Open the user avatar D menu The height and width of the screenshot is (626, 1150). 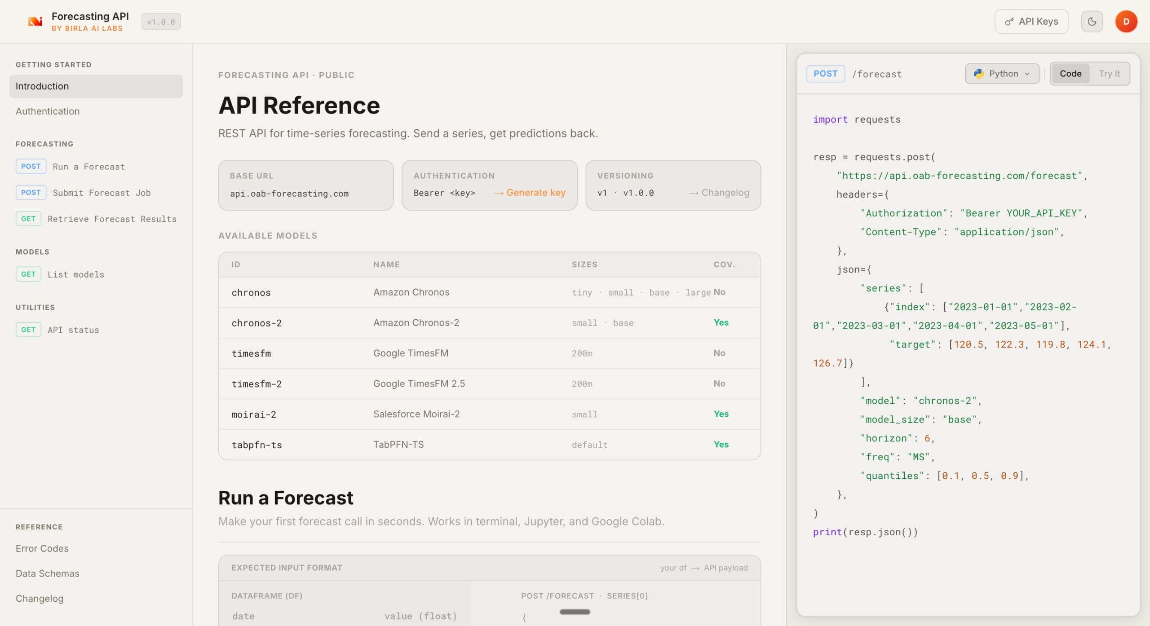coord(1126,22)
